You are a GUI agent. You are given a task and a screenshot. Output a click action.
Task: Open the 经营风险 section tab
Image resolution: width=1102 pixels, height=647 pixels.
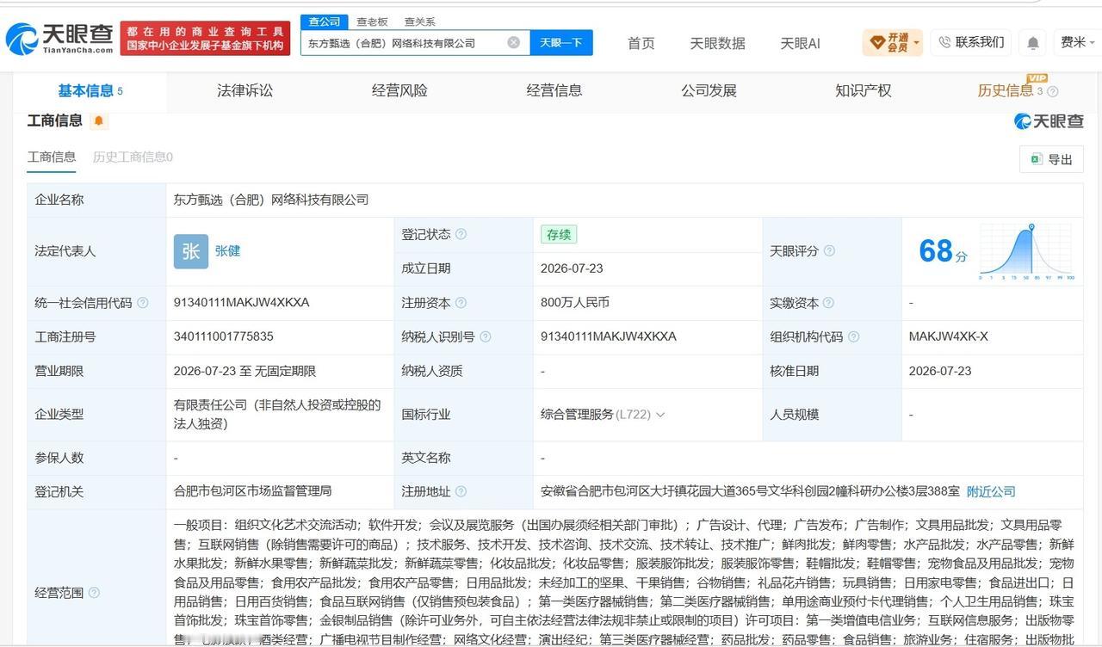click(x=399, y=90)
